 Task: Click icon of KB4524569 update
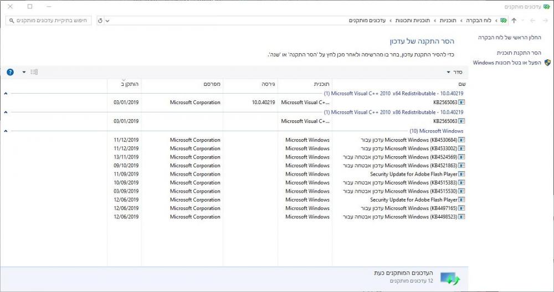coord(461,157)
